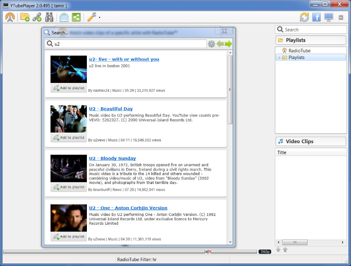Click the 'One - Anton Corbjin' thumbnail
351x266 pixels.
click(69, 218)
